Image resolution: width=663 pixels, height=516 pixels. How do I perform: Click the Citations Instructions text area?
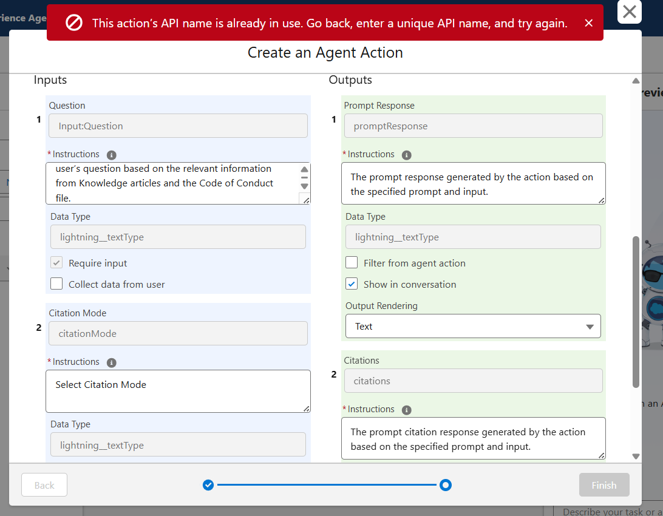(473, 438)
